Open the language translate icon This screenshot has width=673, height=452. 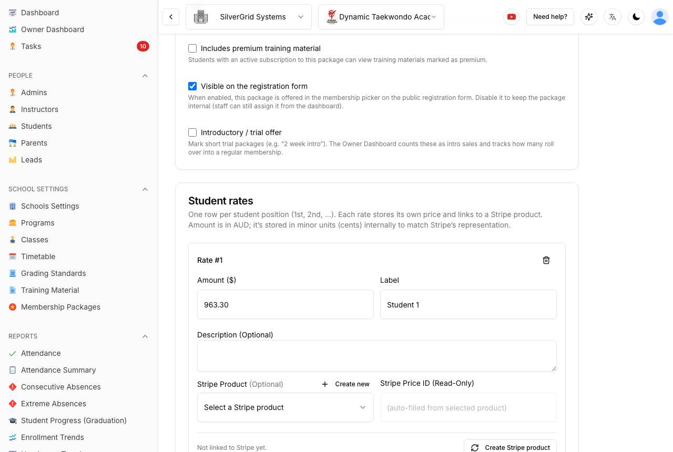tap(613, 17)
